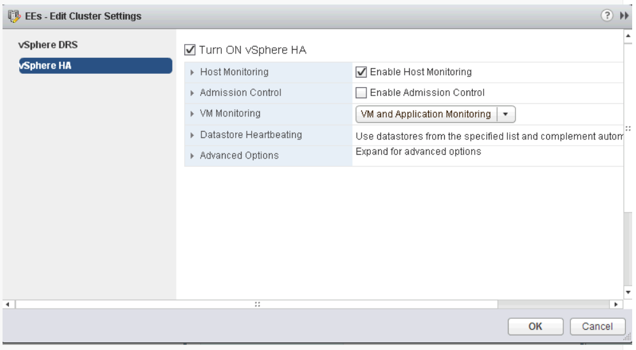Open the VM Monitoring dropdown
Viewport: 636px width, 350px height.
505,114
